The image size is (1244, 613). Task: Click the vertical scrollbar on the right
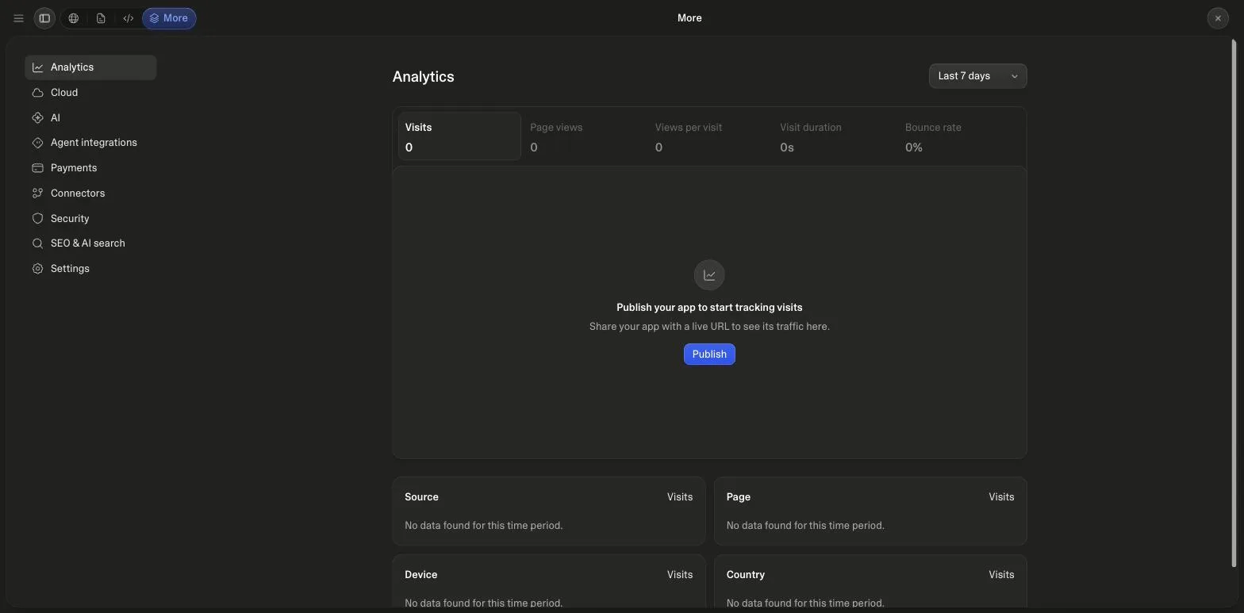click(x=1234, y=304)
